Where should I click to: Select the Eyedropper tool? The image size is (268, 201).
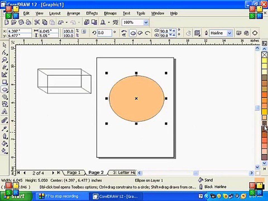pos(5,128)
